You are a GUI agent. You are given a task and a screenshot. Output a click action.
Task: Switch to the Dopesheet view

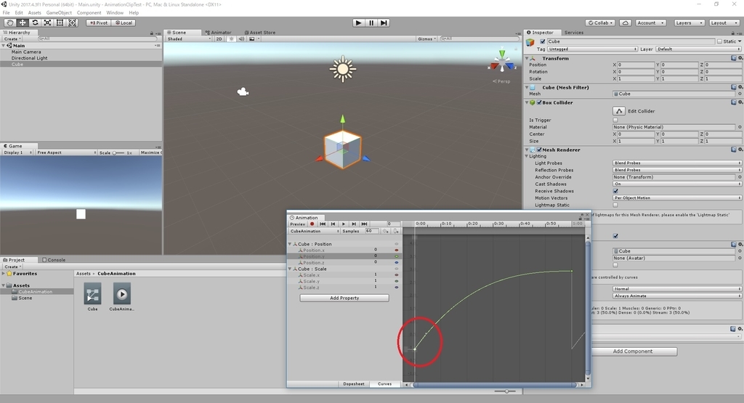tap(354, 384)
